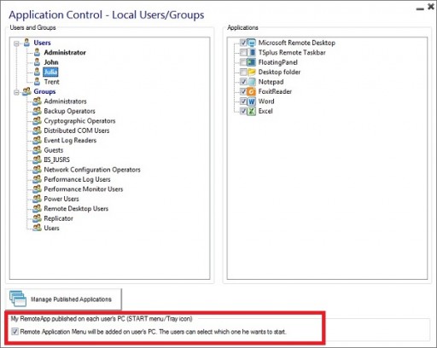Select the Replicator group
This screenshot has width=437, height=348.
pos(58,218)
